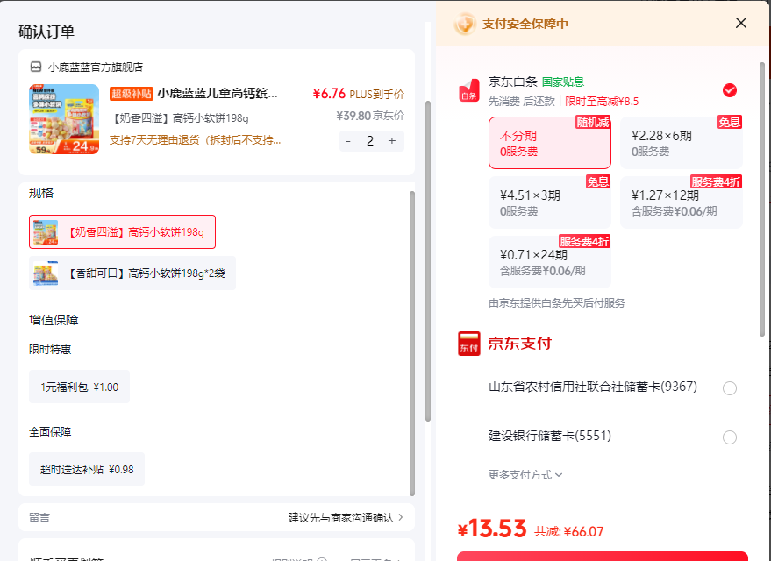Choose the 不分期 0服务费 option
Image resolution: width=771 pixels, height=561 pixels.
point(550,143)
